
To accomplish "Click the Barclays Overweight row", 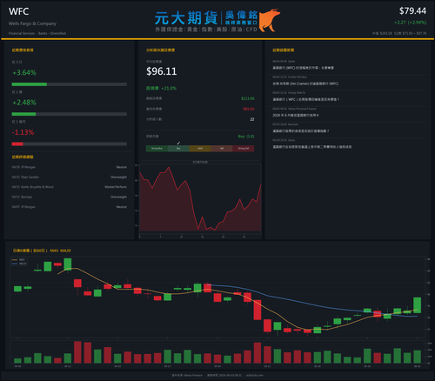I will pos(69,197).
